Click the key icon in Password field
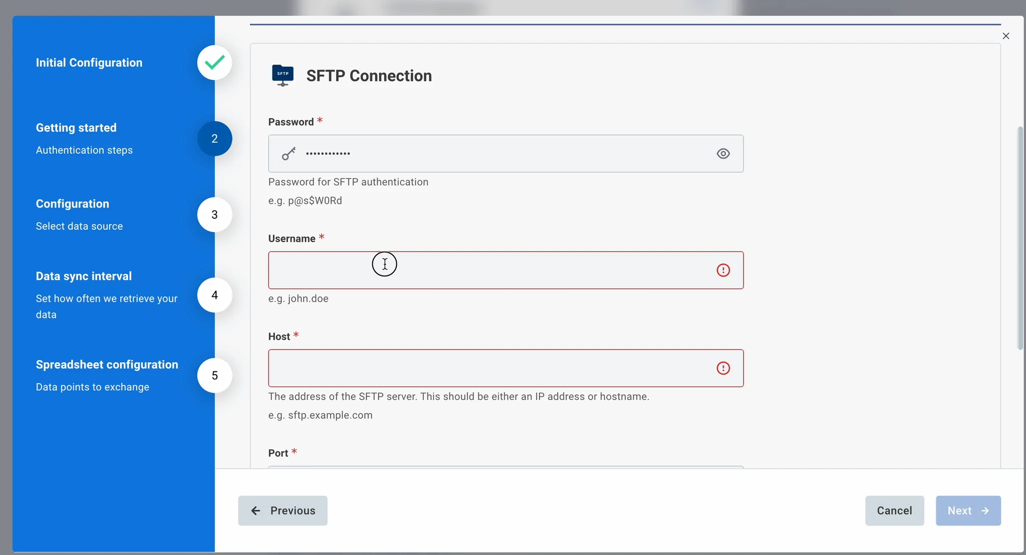Screen dimensions: 1026x555 click(x=289, y=154)
